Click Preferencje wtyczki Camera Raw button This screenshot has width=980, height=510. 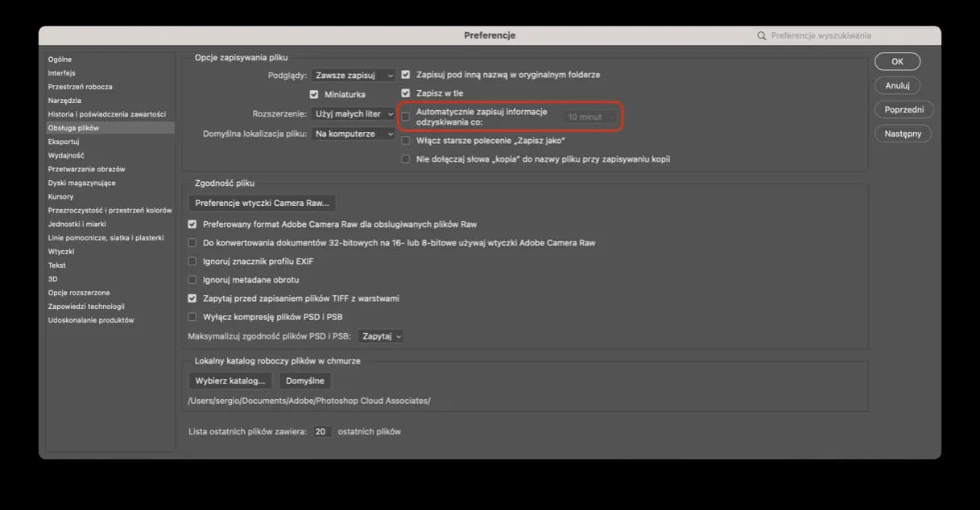pos(262,203)
